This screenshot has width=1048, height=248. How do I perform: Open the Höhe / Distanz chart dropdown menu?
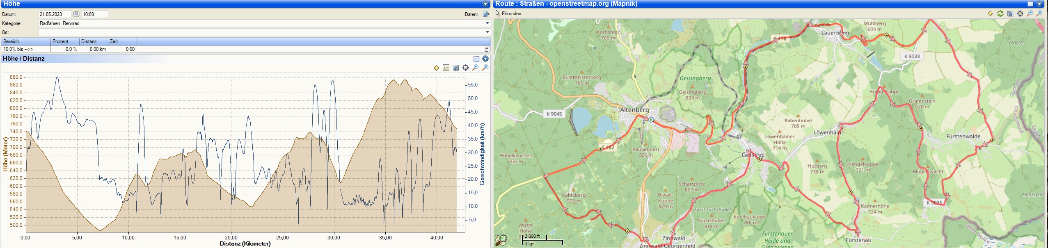[485, 59]
